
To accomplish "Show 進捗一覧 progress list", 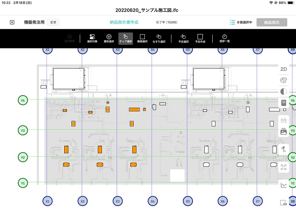I will (224, 38).
